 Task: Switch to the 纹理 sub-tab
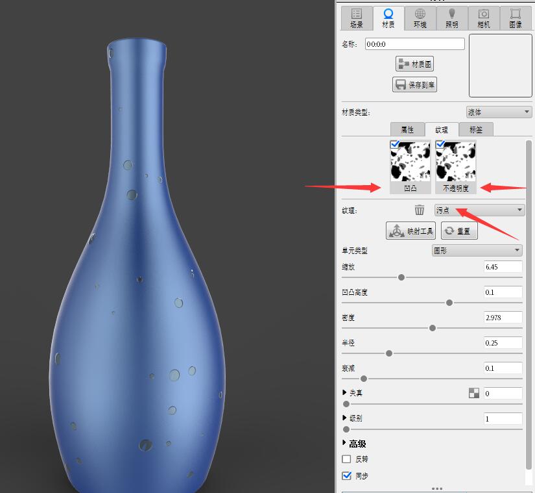[442, 129]
